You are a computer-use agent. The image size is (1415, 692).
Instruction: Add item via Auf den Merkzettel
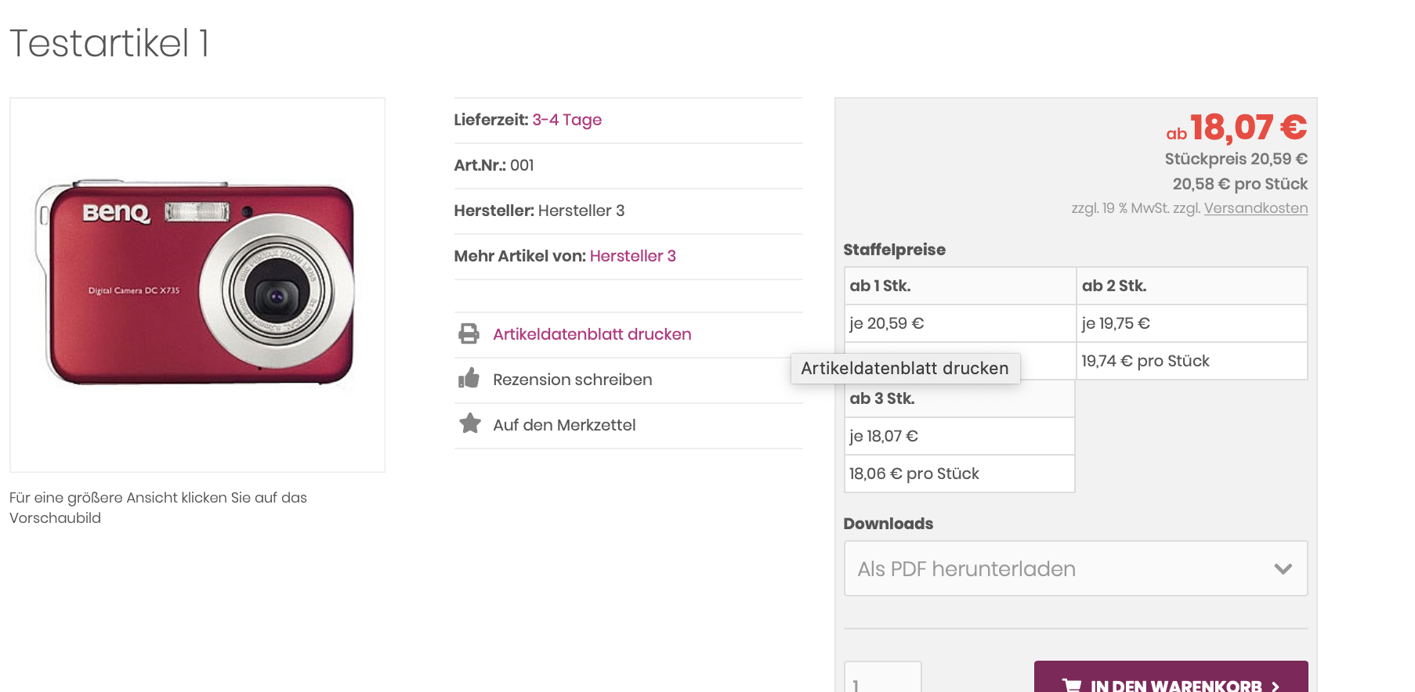(564, 425)
